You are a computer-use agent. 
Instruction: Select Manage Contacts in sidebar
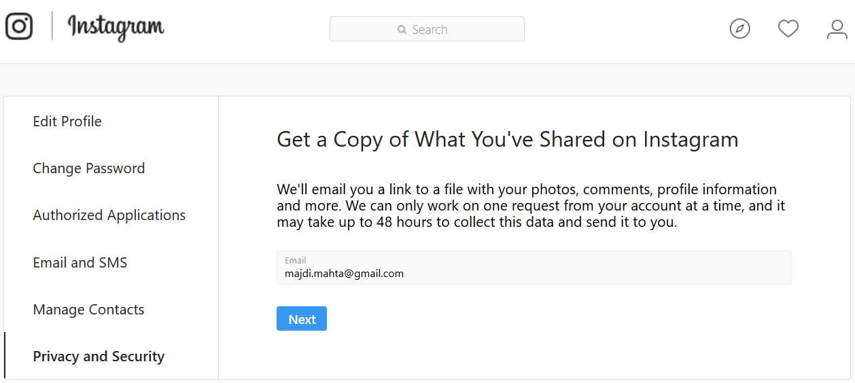point(89,310)
